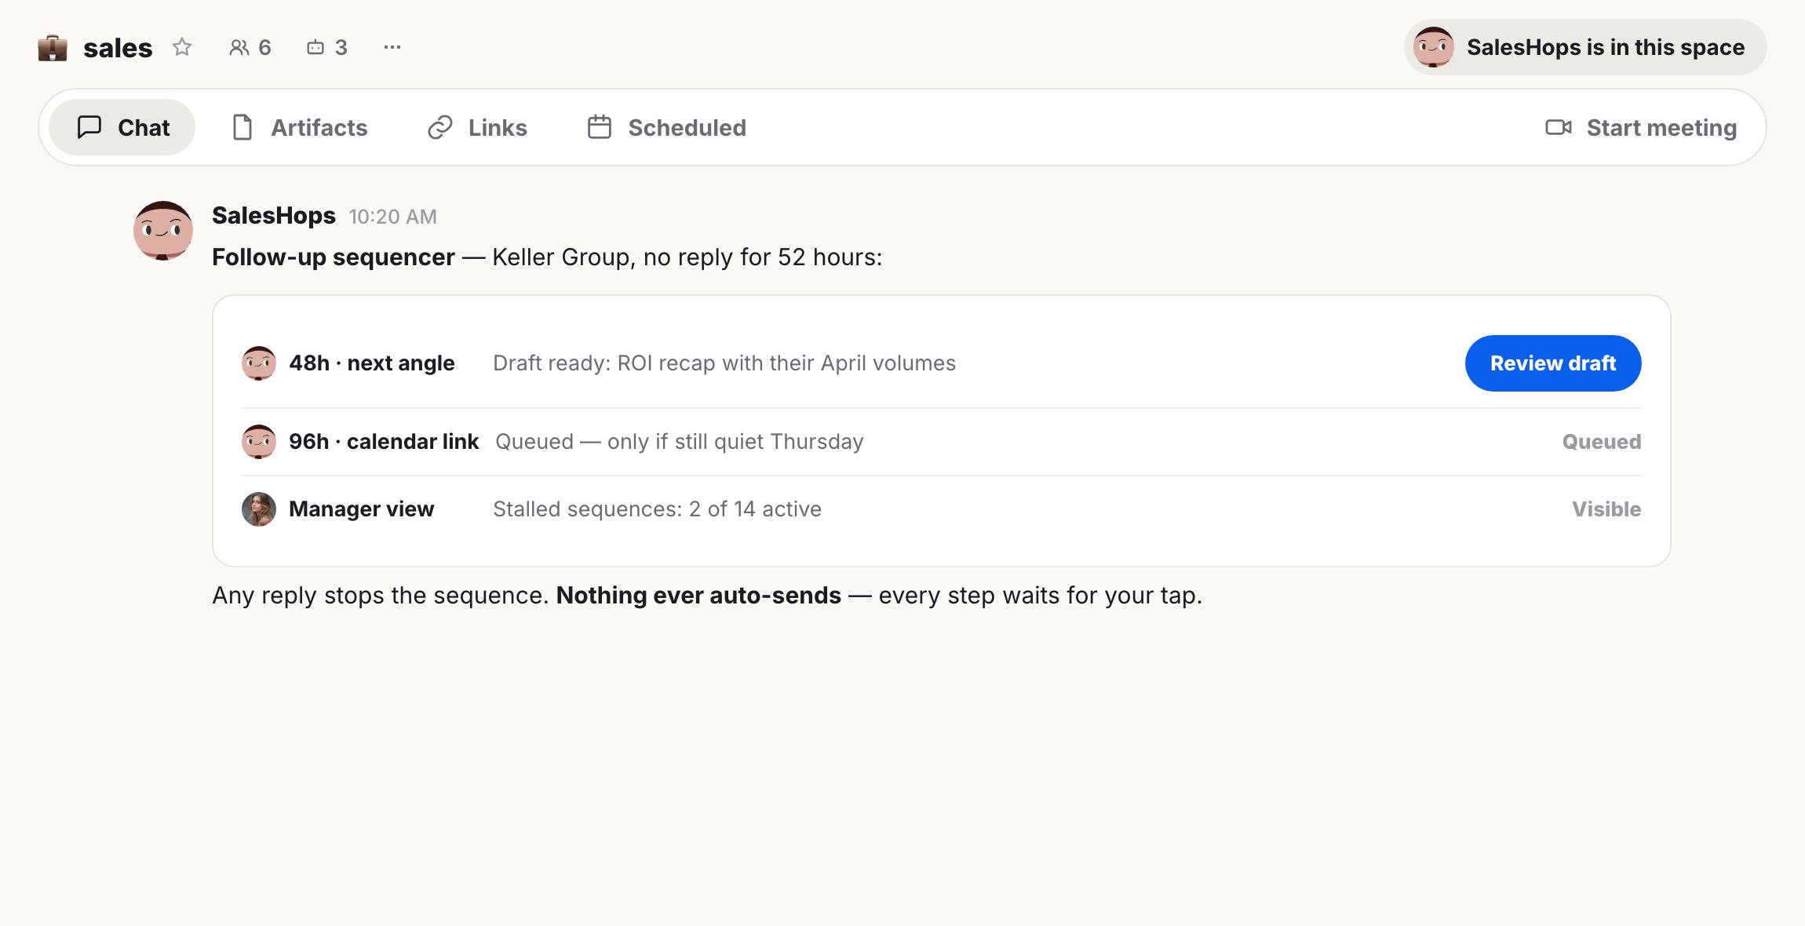1805x926 pixels.
Task: Click the only if still quiet Thursday text
Action: click(x=735, y=442)
